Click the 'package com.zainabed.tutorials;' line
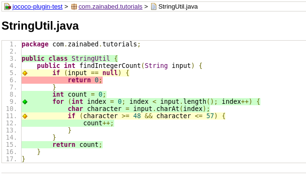The height and width of the screenshot is (177, 306). 81,44
